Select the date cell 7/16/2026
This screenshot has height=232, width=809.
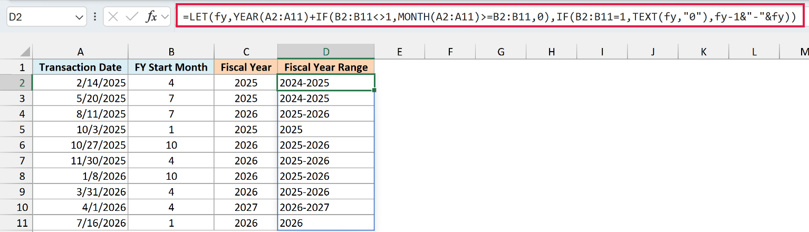80,223
